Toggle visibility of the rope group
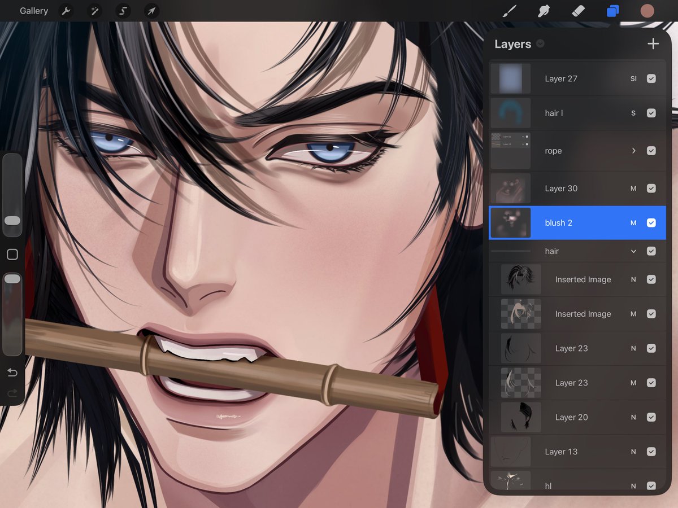The width and height of the screenshot is (678, 508). 651,151
